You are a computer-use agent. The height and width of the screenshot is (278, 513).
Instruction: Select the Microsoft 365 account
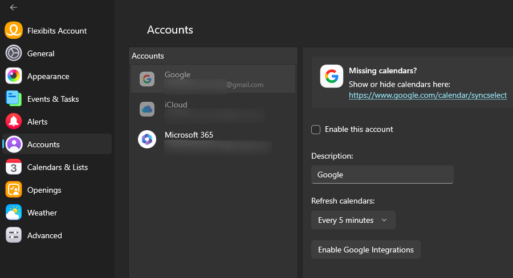click(x=213, y=139)
